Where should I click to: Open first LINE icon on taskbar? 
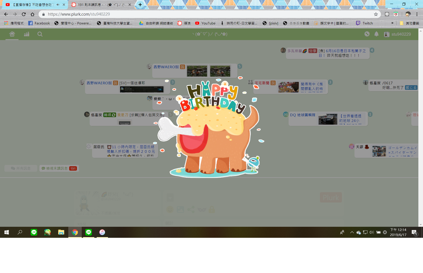(34, 232)
